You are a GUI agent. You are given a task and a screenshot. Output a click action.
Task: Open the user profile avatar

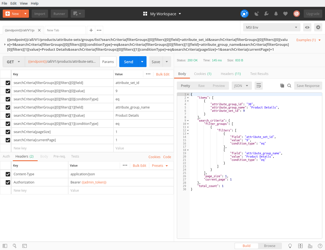tap(297, 14)
